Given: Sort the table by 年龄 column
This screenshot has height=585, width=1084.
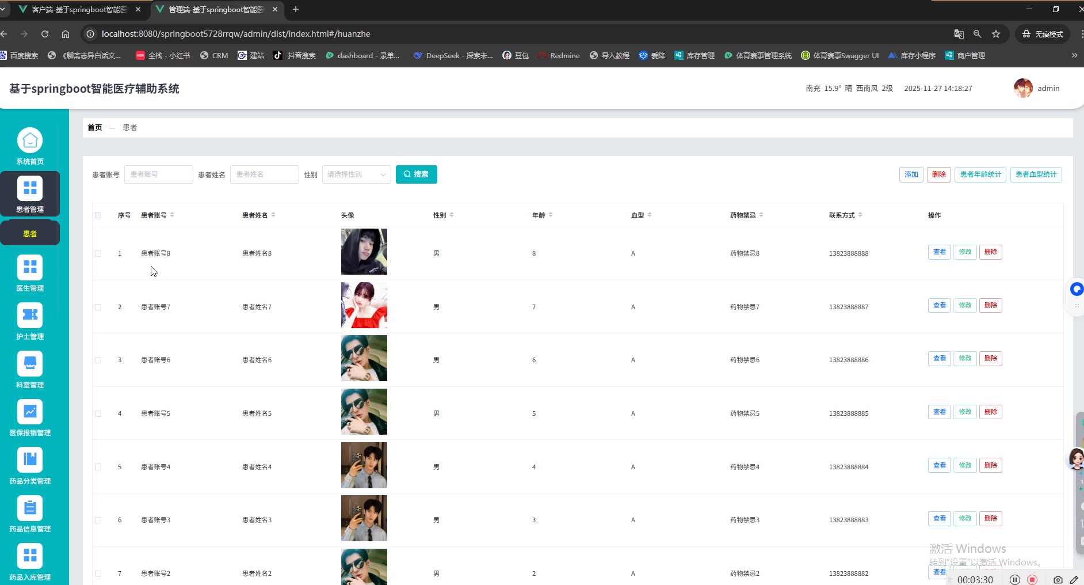Looking at the screenshot, I should (551, 215).
